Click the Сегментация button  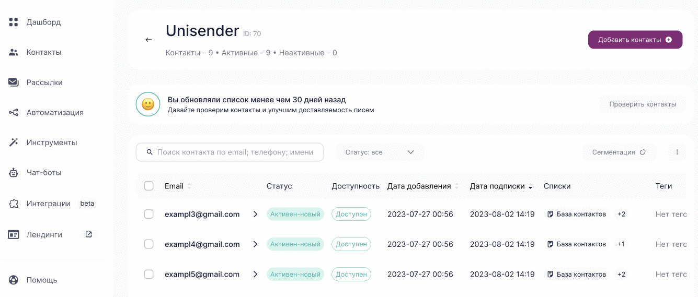coord(620,152)
